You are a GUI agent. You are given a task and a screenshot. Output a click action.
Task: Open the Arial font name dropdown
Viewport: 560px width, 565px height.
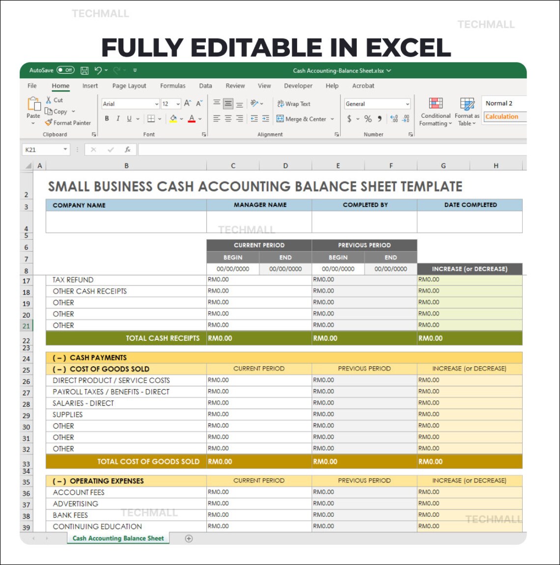click(x=156, y=104)
